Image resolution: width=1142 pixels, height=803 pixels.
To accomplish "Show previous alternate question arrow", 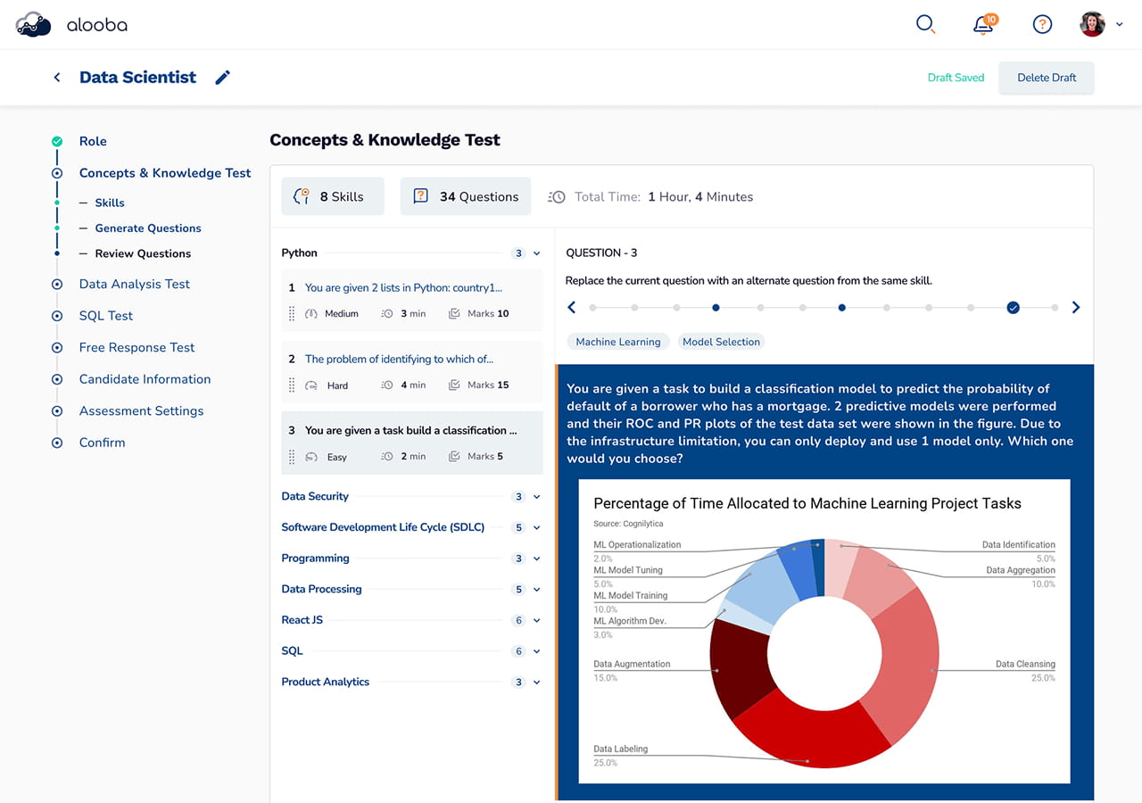I will (x=572, y=308).
